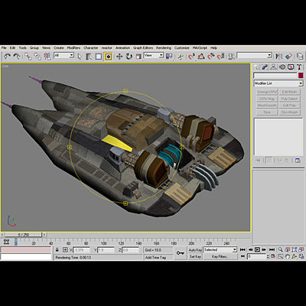
Task: Switch to the Modify command panel tab
Action: click(x=265, y=67)
